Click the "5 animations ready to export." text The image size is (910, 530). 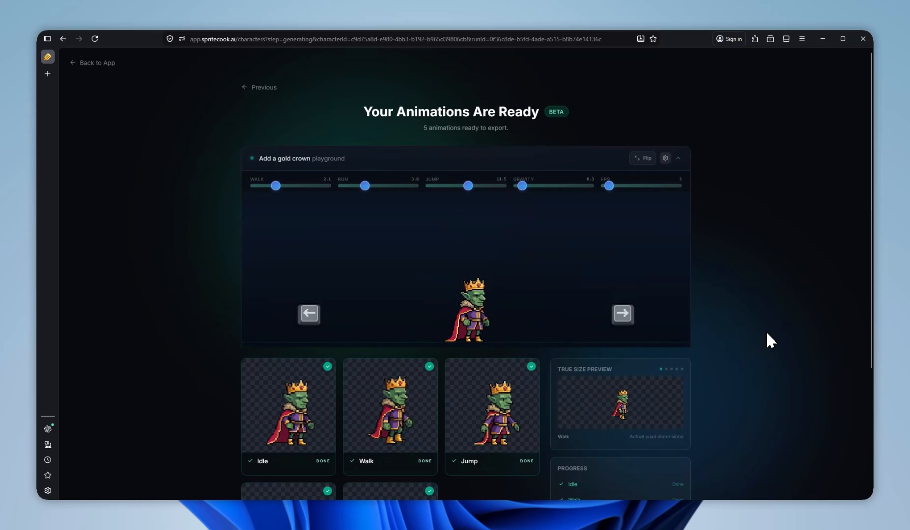pos(466,128)
